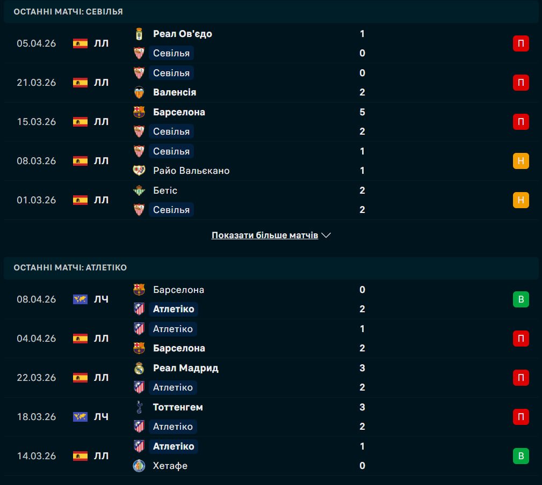
Task: Expand list with the Показати більше матчів chevron
Action: [326, 236]
